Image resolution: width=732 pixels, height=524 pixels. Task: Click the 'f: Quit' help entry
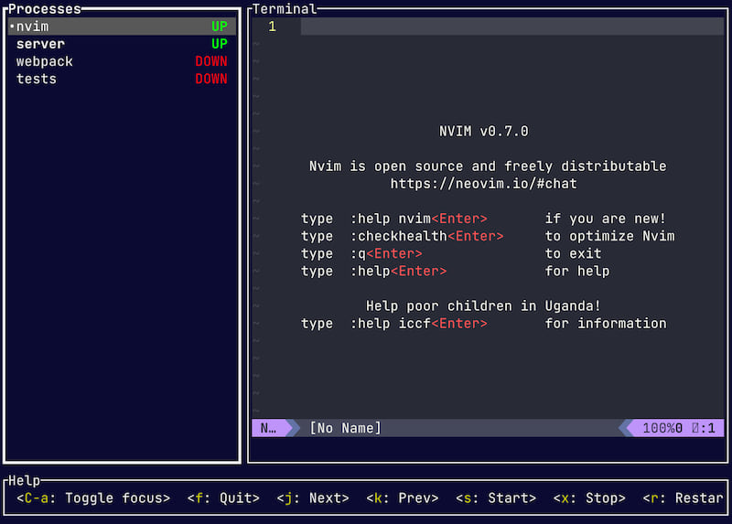click(223, 498)
